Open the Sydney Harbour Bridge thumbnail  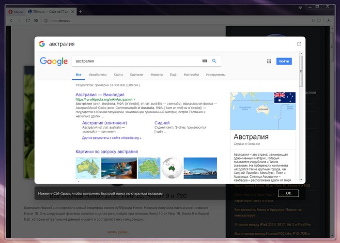[x=200, y=168]
